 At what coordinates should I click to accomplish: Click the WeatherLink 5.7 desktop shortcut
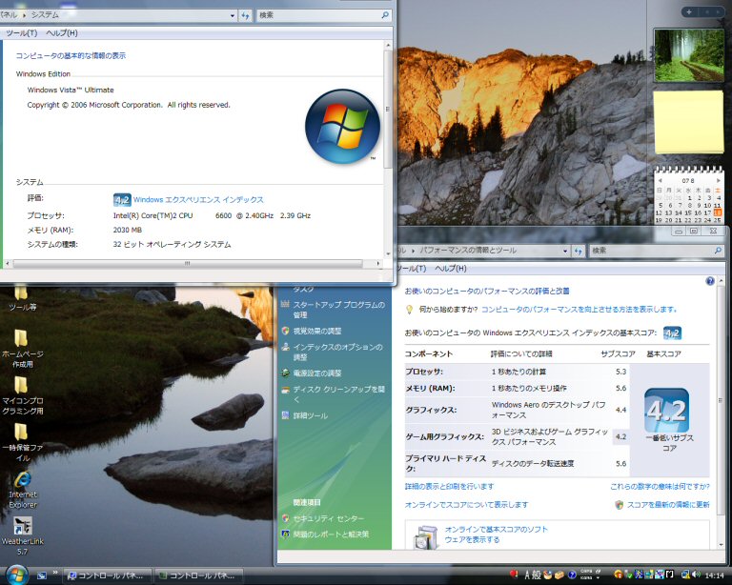coord(22,535)
